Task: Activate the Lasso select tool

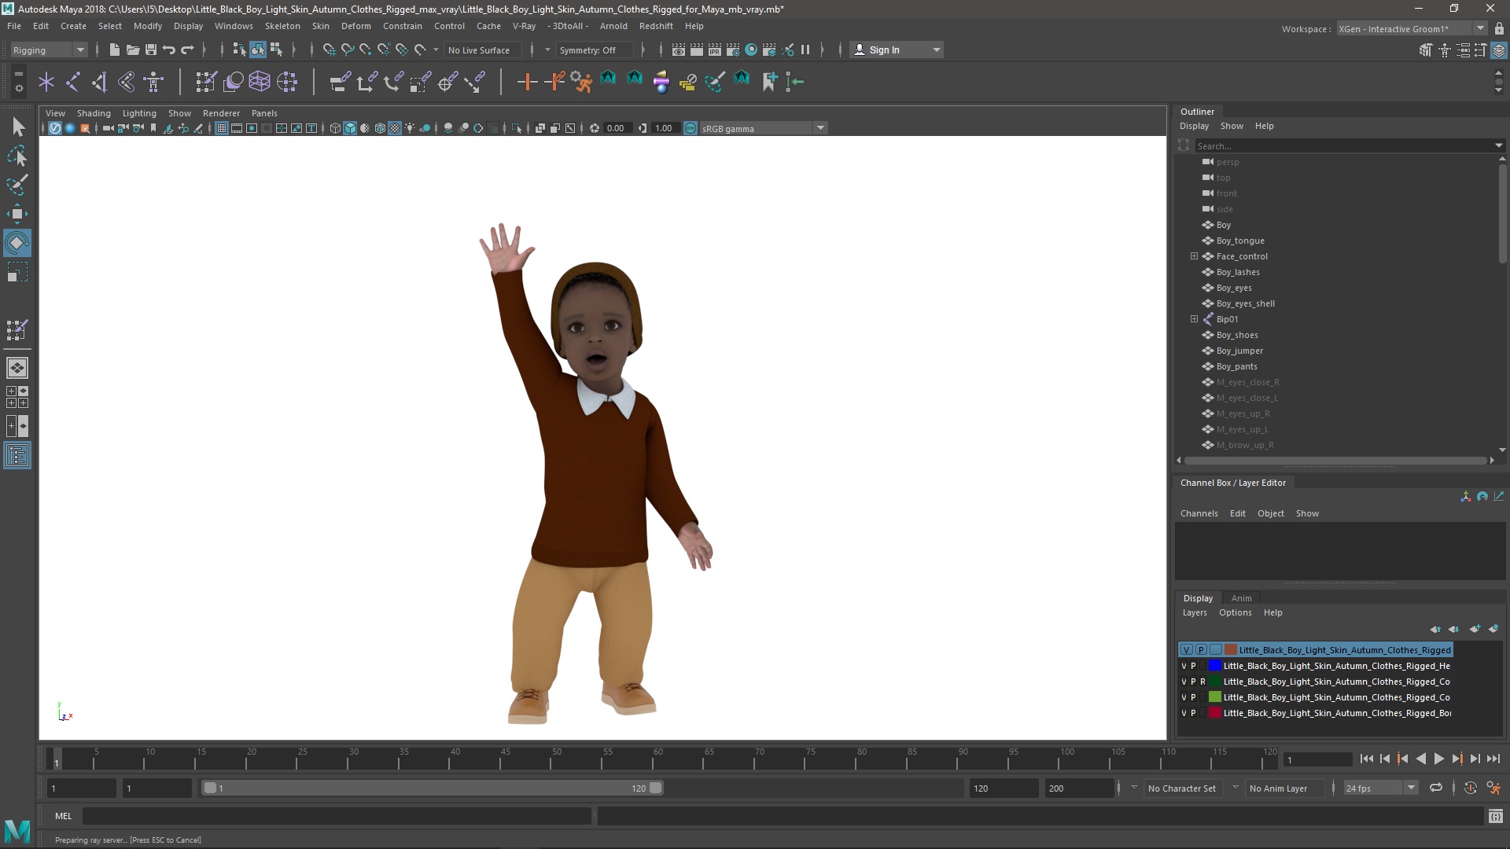Action: (x=17, y=156)
